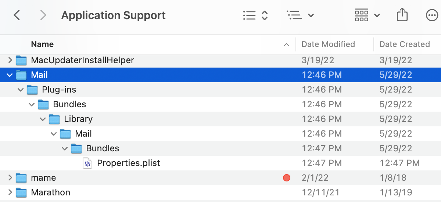This screenshot has height=202, width=441.
Task: Click the Share toolbar icon
Action: (402, 15)
